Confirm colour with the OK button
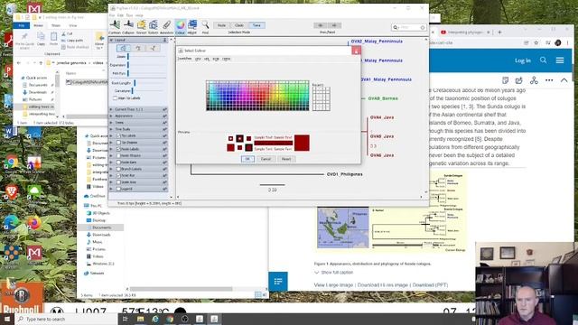Screen dimensions: 578x325 247,159
